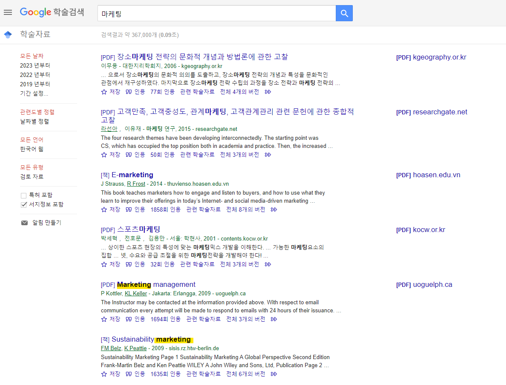
Task: Expand more options arrows for Sustainability marketing
Action: (274, 374)
